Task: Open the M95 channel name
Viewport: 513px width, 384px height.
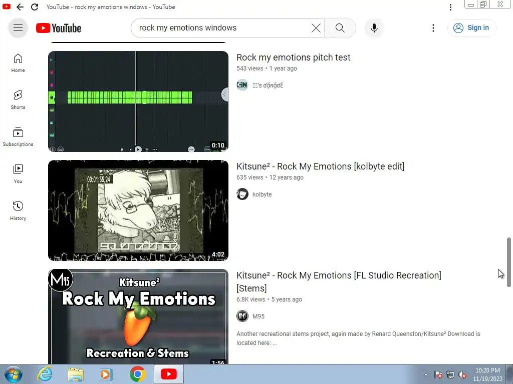Action: tap(259, 316)
